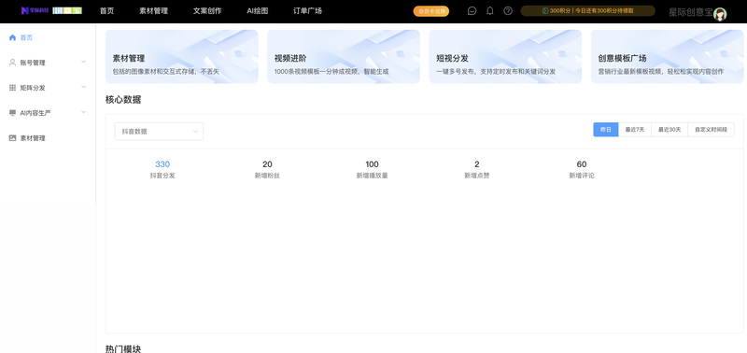Select the 矩阵分发 label in the sidebar
Image resolution: width=747 pixels, height=353 pixels.
33,88
